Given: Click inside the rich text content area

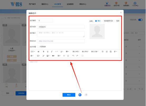Looking at the screenshot, I should [75, 75].
